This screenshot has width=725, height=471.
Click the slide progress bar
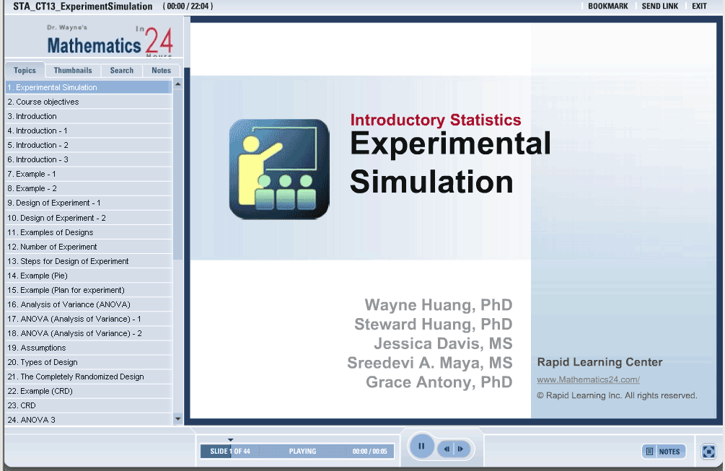[x=297, y=452]
